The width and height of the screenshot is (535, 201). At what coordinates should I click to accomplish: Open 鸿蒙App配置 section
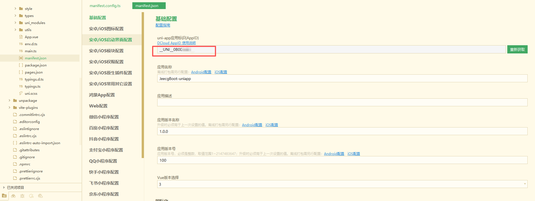(102, 95)
